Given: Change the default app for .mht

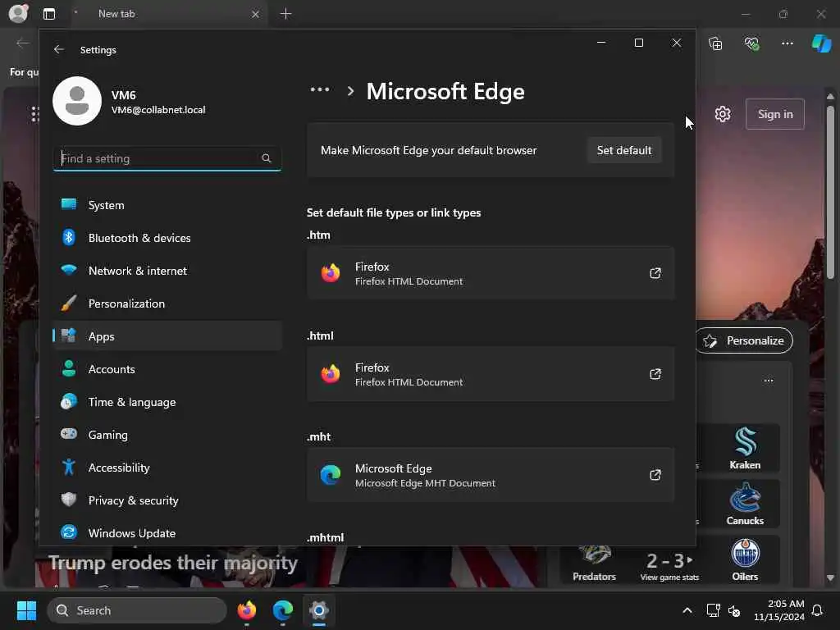Looking at the screenshot, I should pyautogui.click(x=491, y=475).
